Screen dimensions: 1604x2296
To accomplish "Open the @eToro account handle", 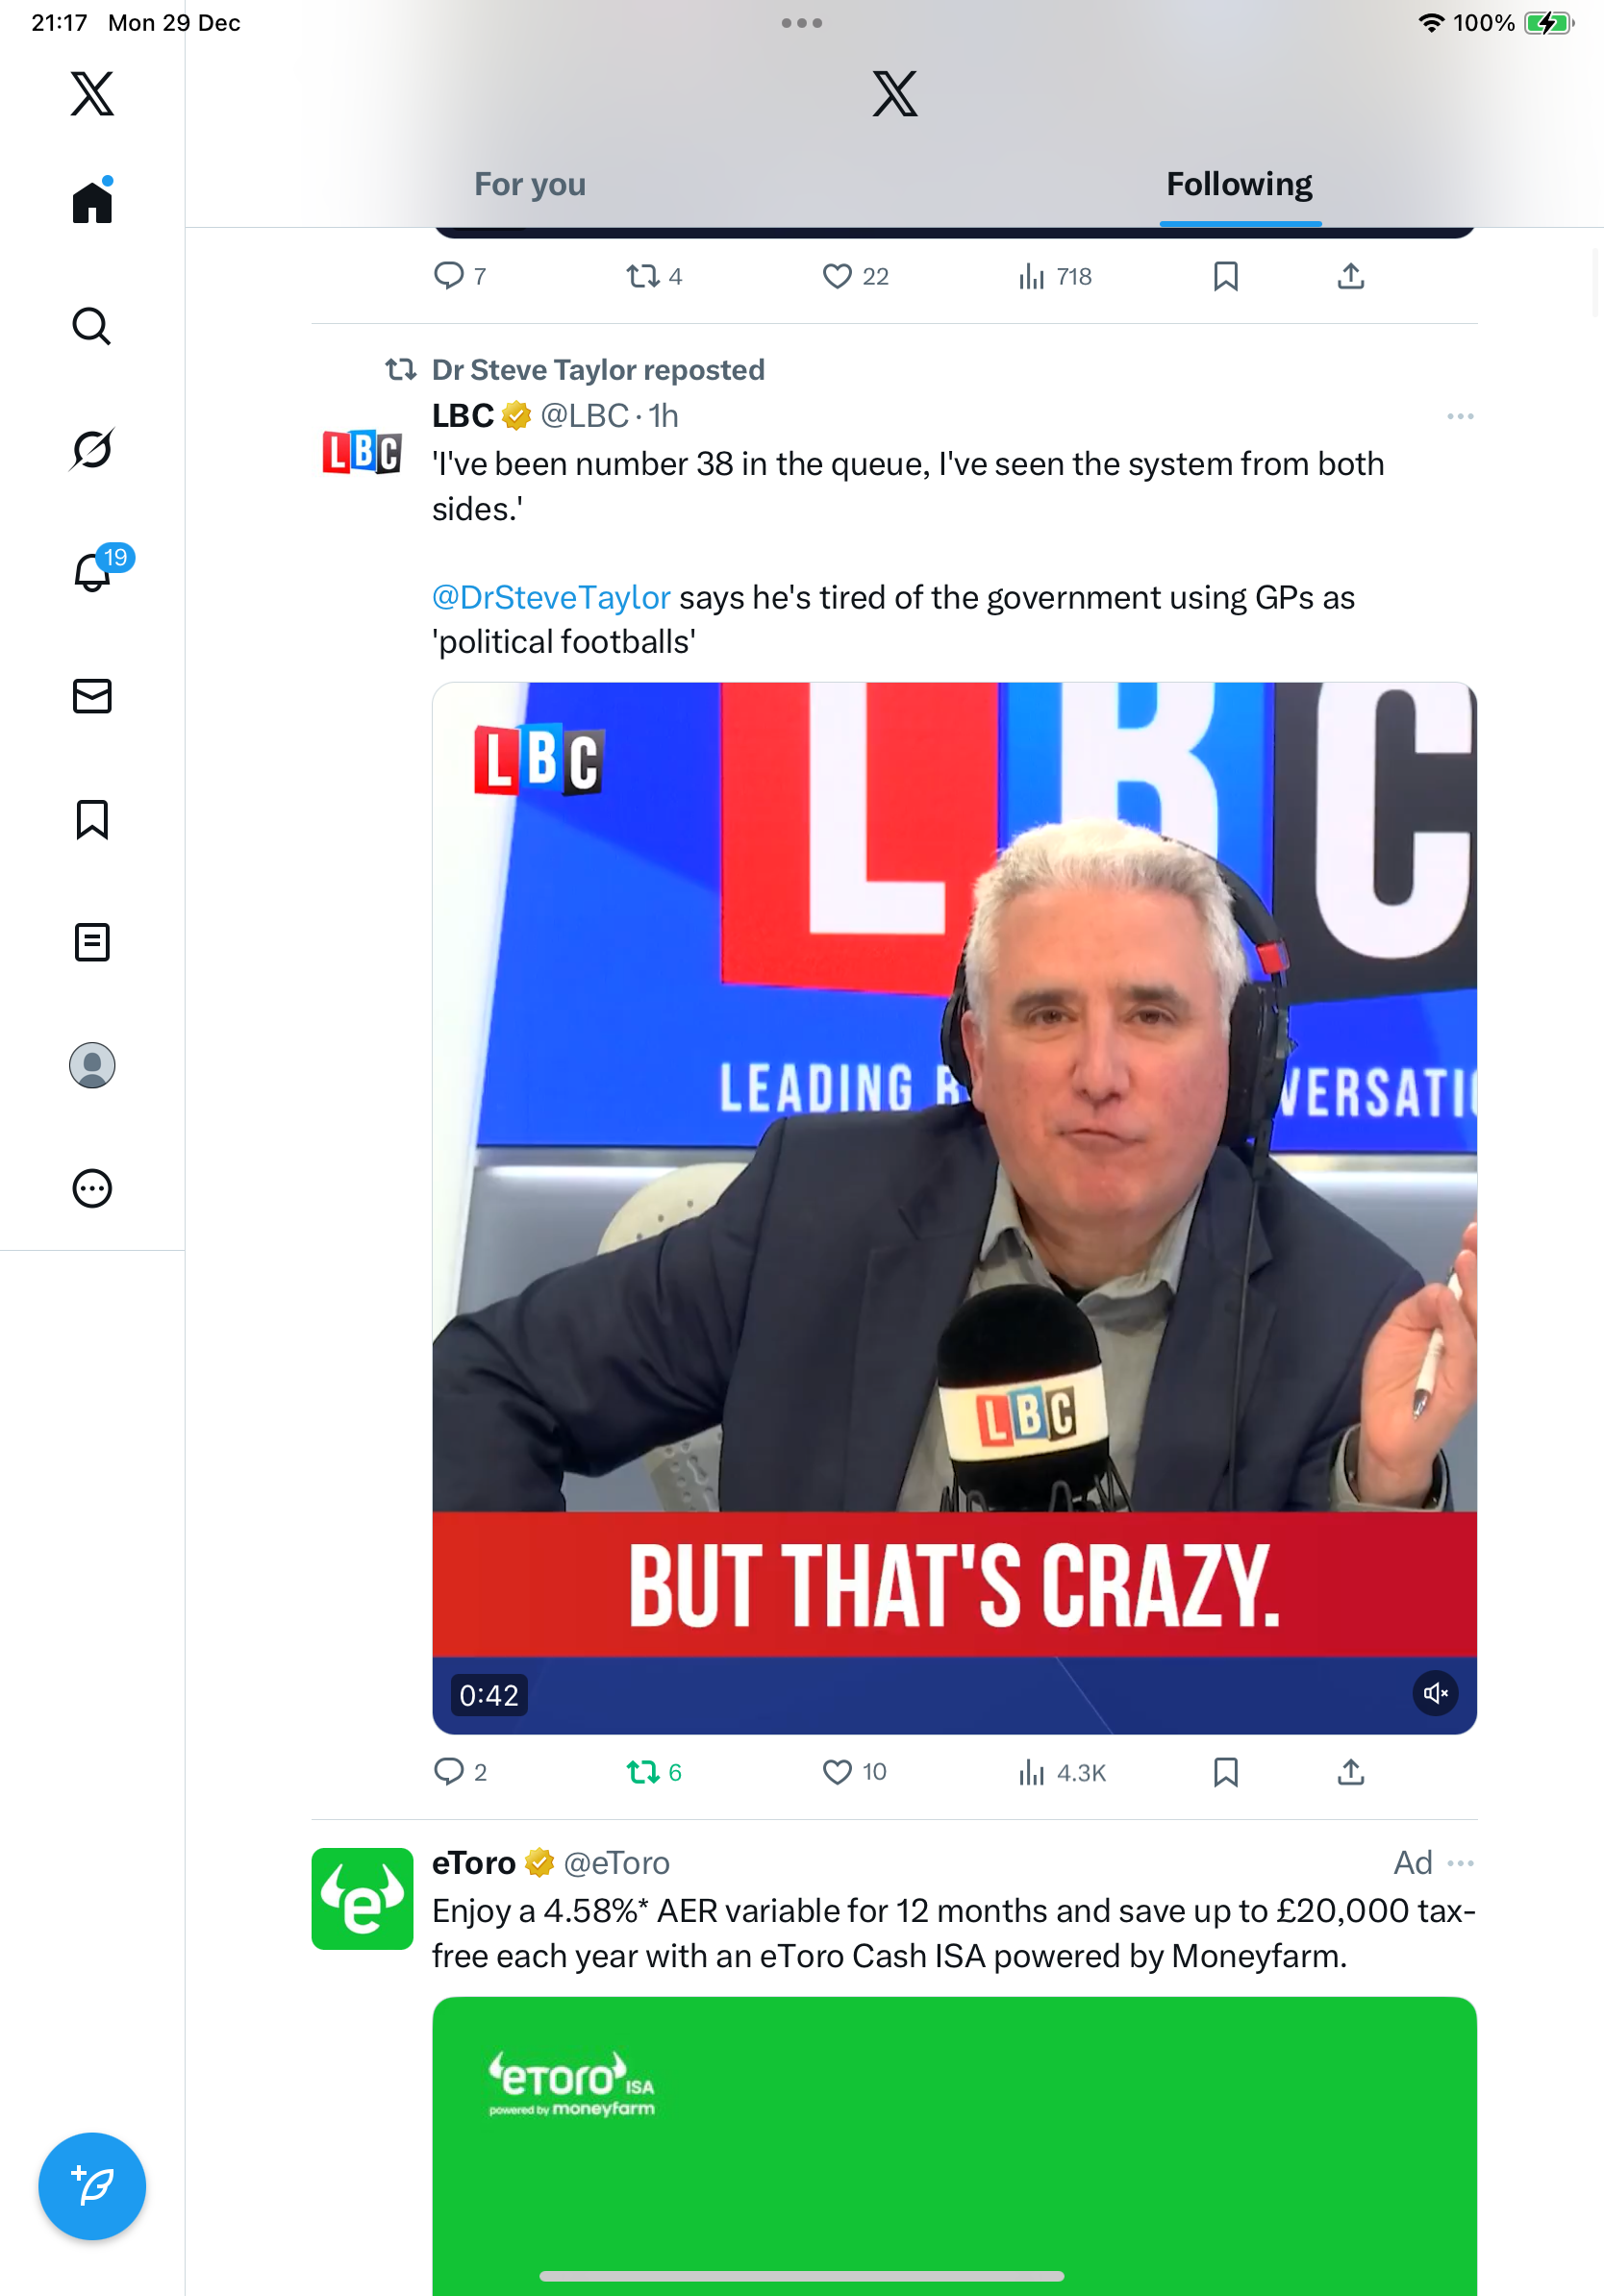I will [616, 1863].
